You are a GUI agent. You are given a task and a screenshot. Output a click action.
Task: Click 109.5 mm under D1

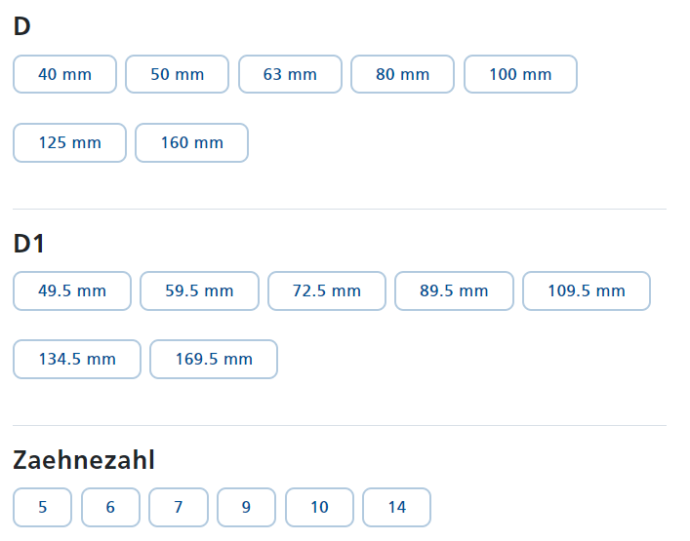pyautogui.click(x=587, y=290)
